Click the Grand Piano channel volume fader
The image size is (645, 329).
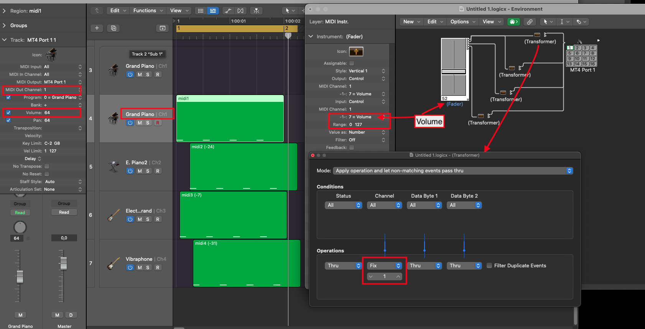click(x=20, y=277)
